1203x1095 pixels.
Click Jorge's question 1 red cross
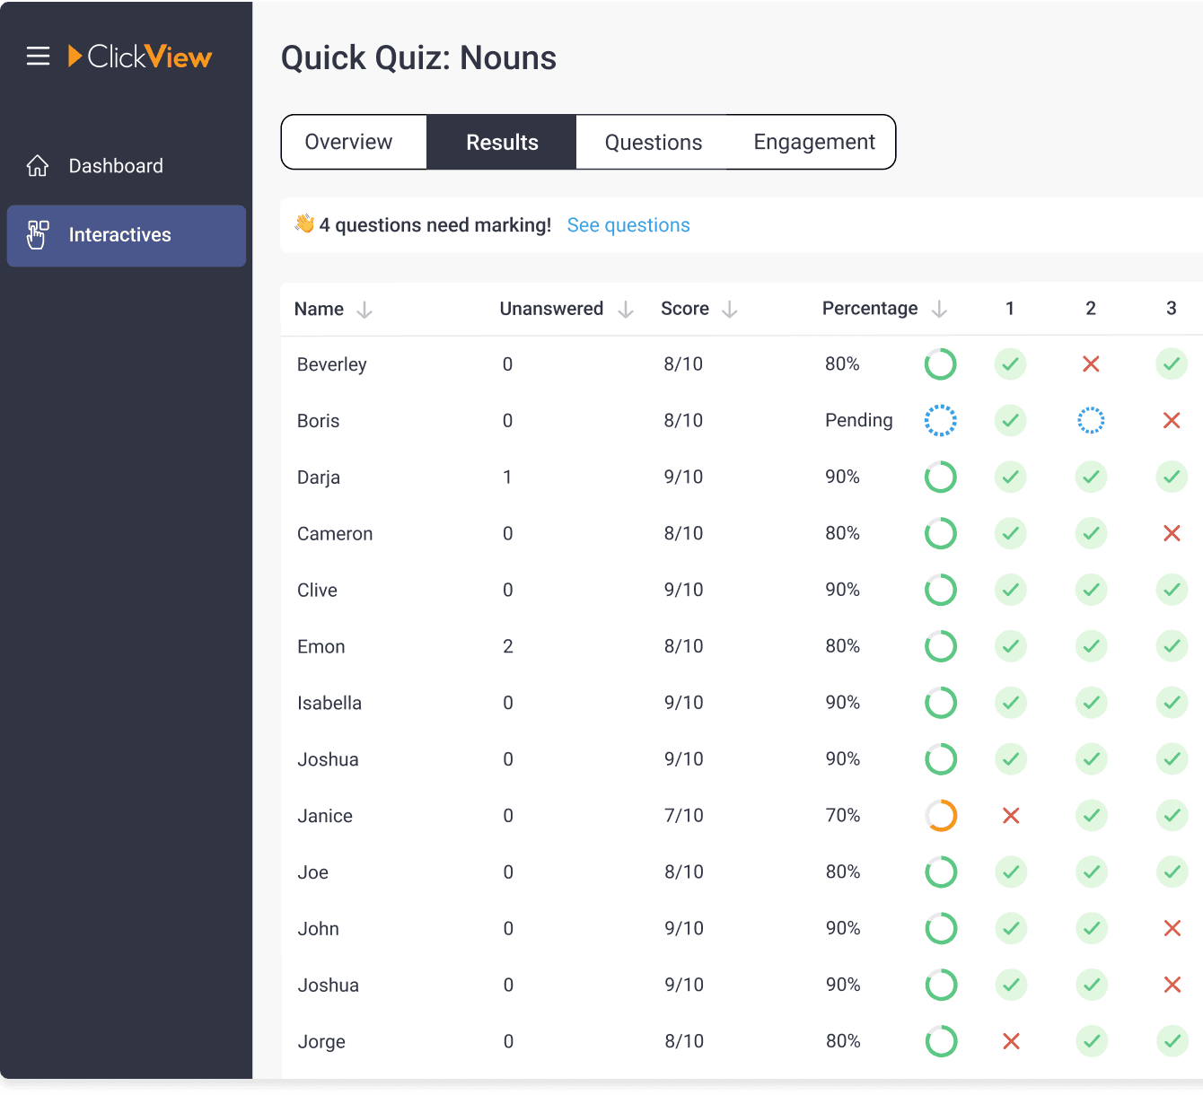[x=1011, y=1041]
